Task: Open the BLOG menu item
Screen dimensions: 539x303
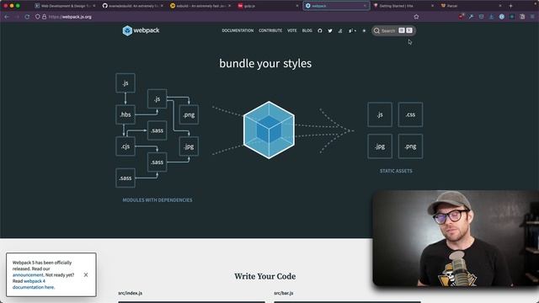Action: coord(307,30)
